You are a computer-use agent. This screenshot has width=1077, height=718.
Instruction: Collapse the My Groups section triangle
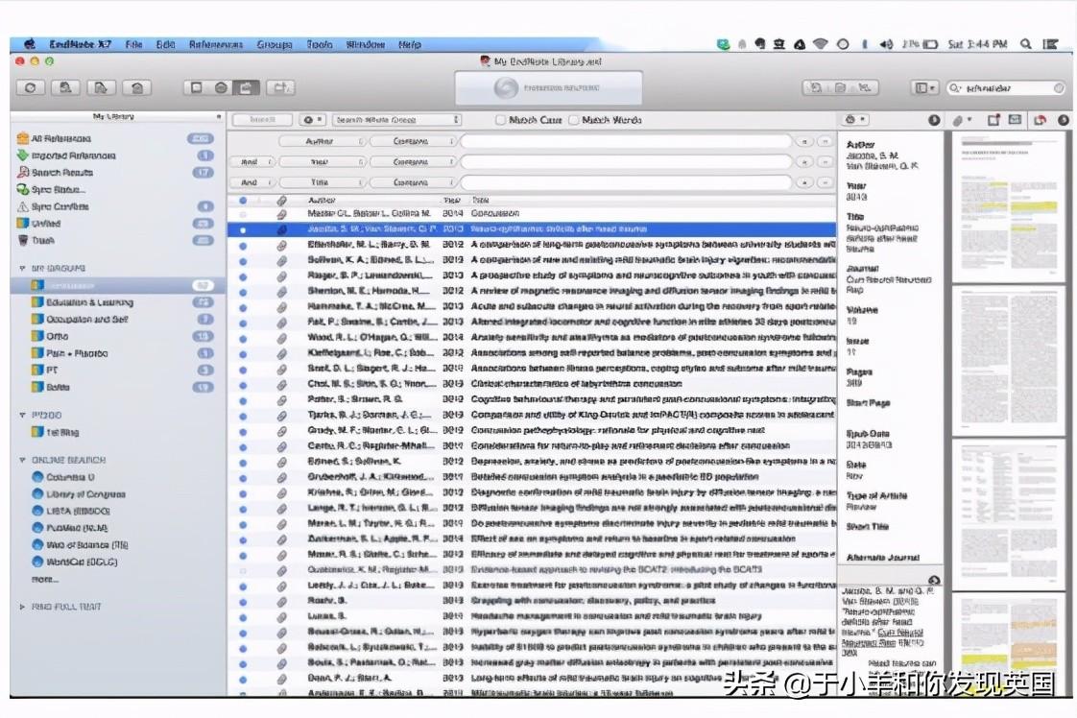pyautogui.click(x=22, y=269)
